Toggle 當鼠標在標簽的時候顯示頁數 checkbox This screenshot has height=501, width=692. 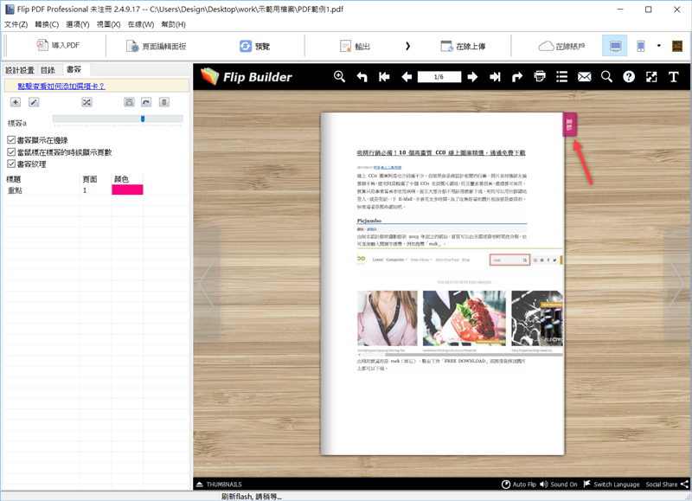11,151
